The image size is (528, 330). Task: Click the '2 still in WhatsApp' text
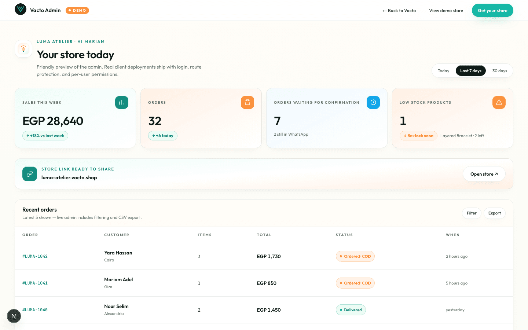[291, 134]
